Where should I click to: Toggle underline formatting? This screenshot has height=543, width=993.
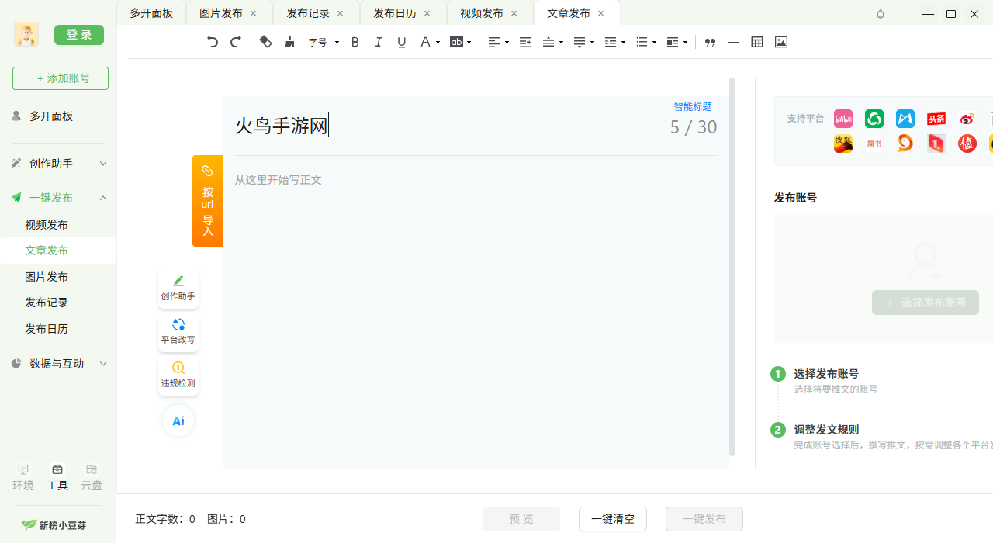click(x=402, y=43)
